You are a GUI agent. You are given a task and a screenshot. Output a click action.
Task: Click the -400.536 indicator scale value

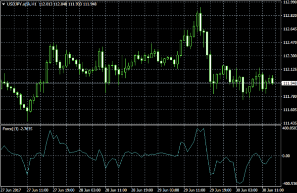290,184
